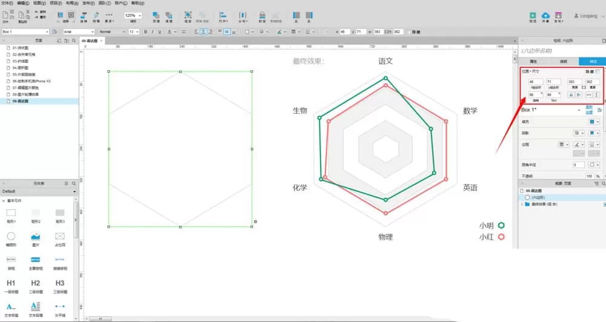This screenshot has height=322, width=606.
Task: Click search icon in pages panel
Action: tap(74, 41)
